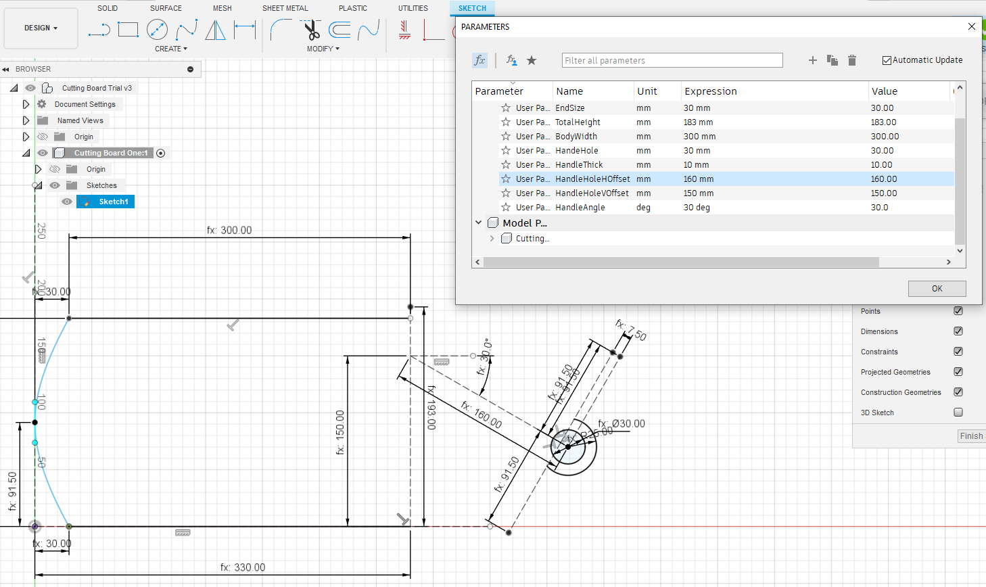Select the HandleHoleVOffset parameter name
Image resolution: width=986 pixels, height=587 pixels.
(x=592, y=193)
